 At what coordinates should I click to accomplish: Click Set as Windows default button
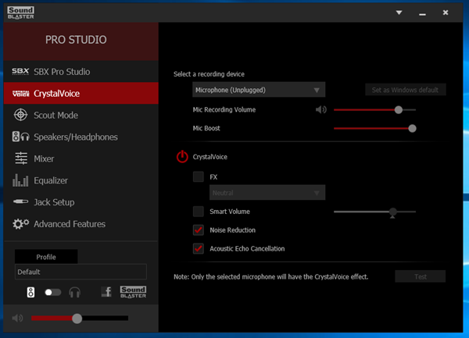pyautogui.click(x=406, y=90)
